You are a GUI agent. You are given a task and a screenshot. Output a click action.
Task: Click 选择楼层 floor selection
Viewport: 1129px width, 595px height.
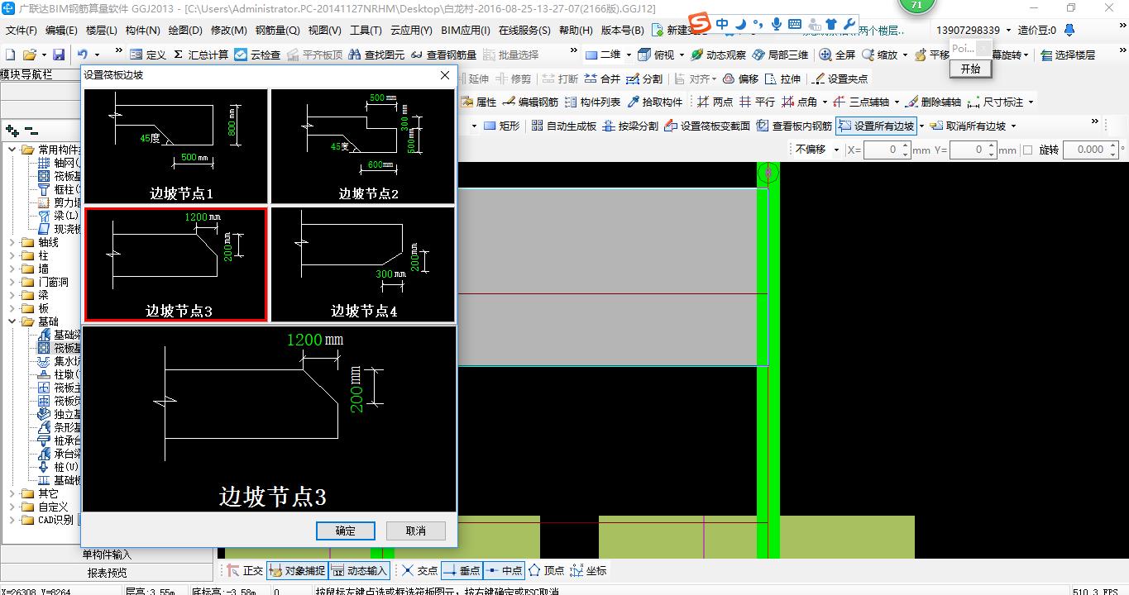pyautogui.click(x=1068, y=55)
